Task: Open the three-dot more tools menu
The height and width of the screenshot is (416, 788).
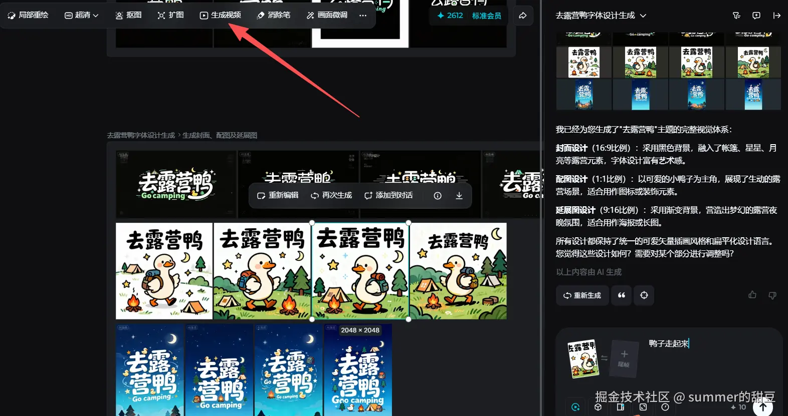Action: coord(363,16)
